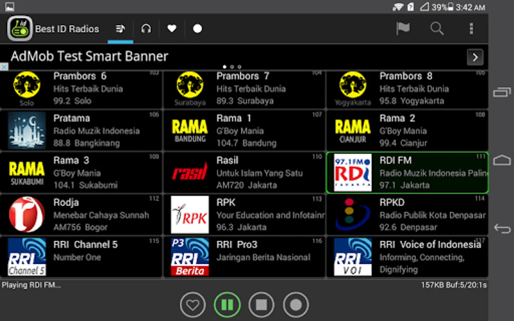514x321 pixels.
Task: Tap the RDI 97.1 FM logo
Action: point(353,173)
